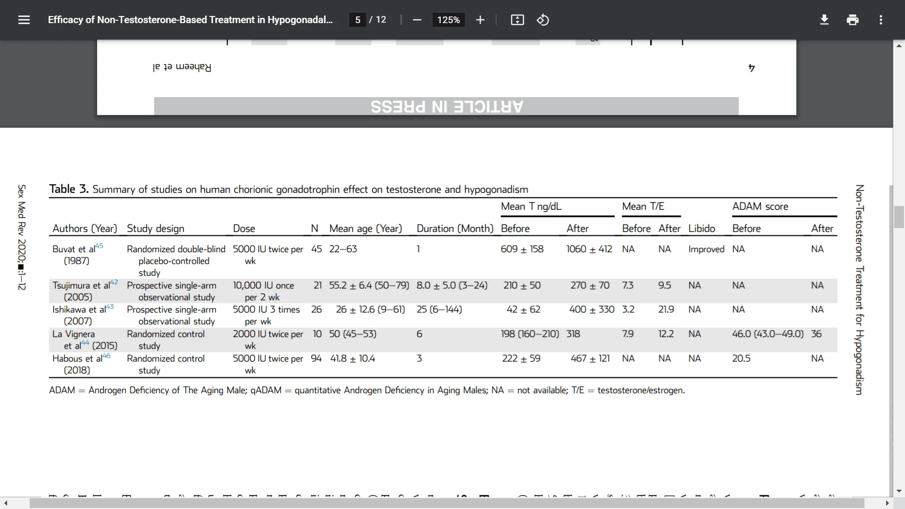
Task: Rotate the document counterclockwise
Action: pos(543,20)
